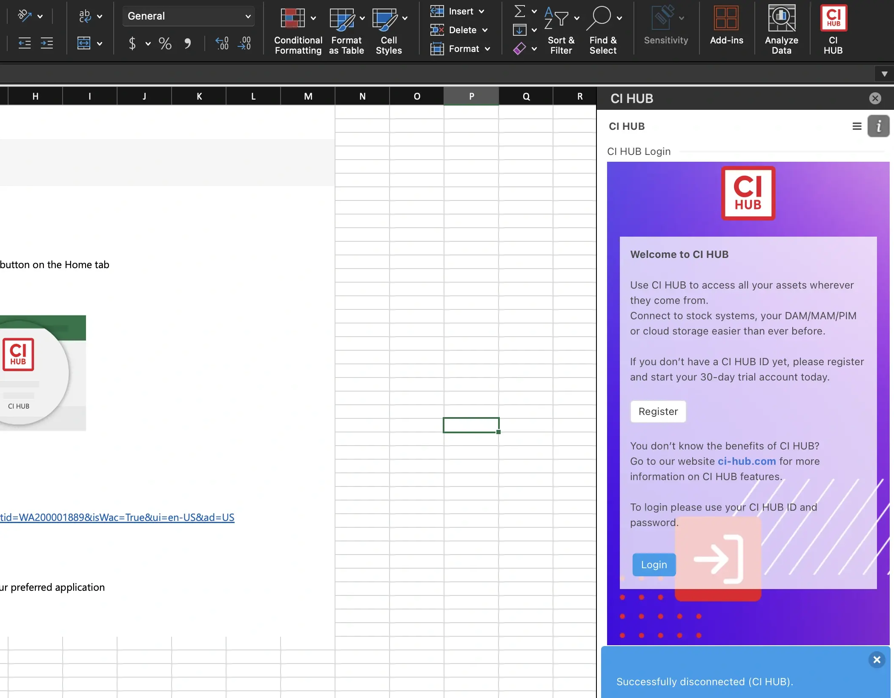Viewport: 894px width, 698px height.
Task: Click the Orientation text angle icon
Action: (x=25, y=16)
